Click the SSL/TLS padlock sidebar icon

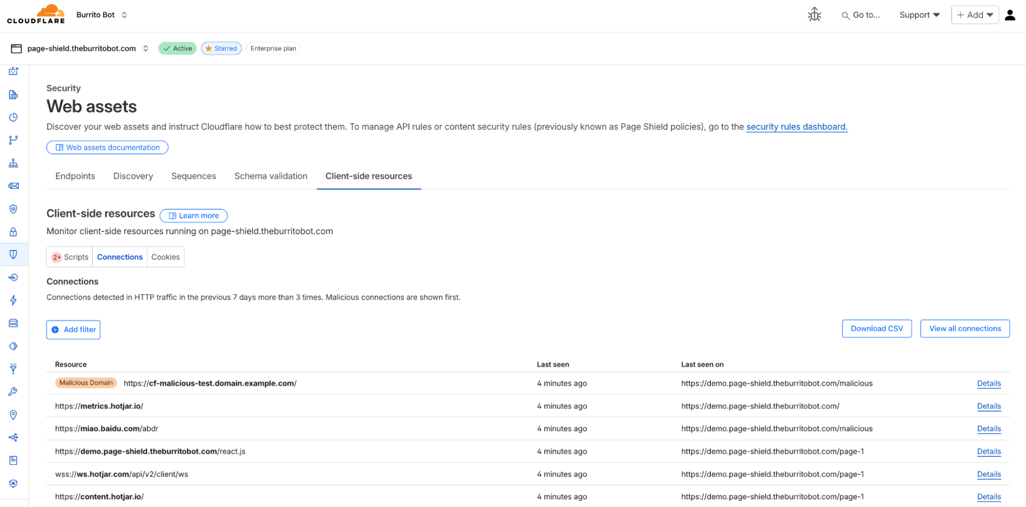tap(13, 232)
